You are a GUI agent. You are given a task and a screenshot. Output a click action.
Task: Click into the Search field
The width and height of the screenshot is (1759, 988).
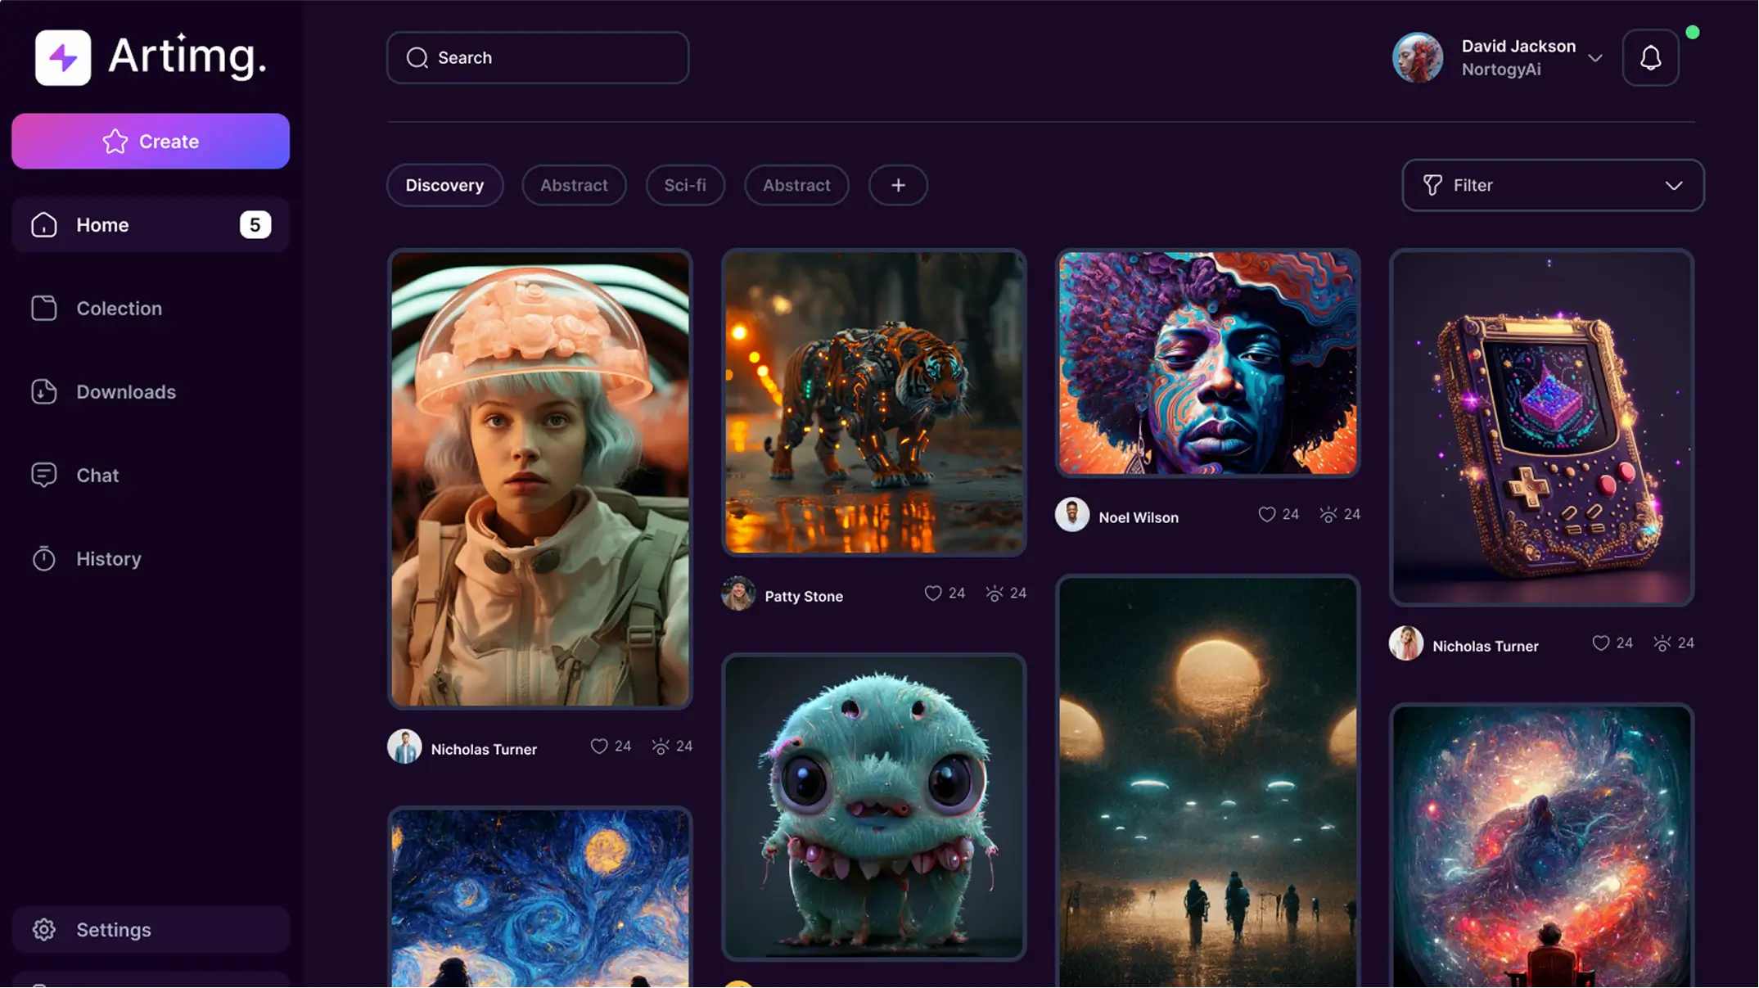coord(538,58)
